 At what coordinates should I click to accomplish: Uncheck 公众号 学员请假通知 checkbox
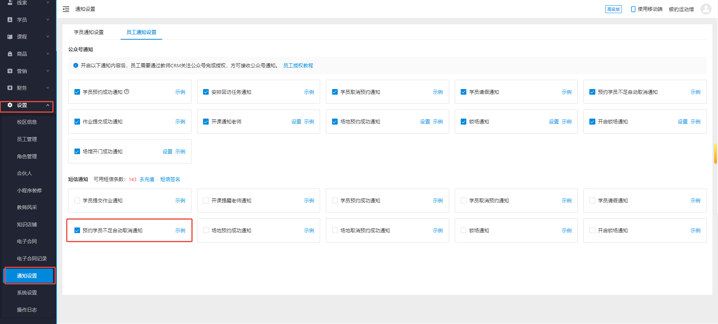(x=463, y=92)
